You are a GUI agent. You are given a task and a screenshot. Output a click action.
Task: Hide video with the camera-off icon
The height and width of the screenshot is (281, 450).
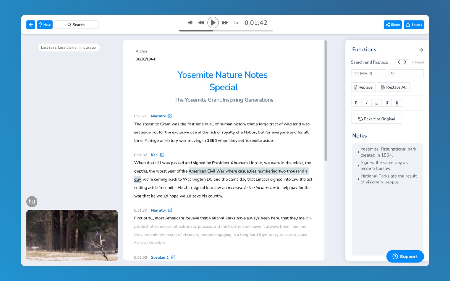click(x=32, y=201)
